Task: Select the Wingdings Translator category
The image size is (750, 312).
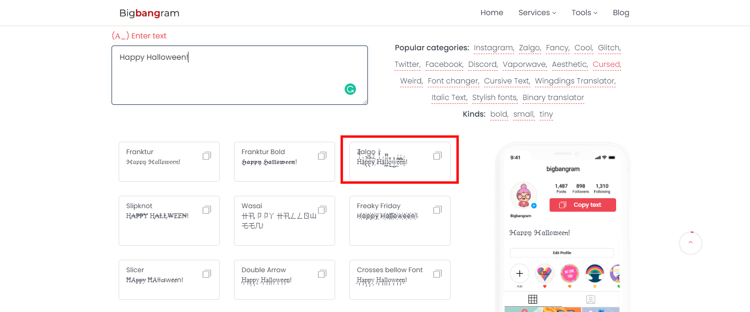Action: 575,81
